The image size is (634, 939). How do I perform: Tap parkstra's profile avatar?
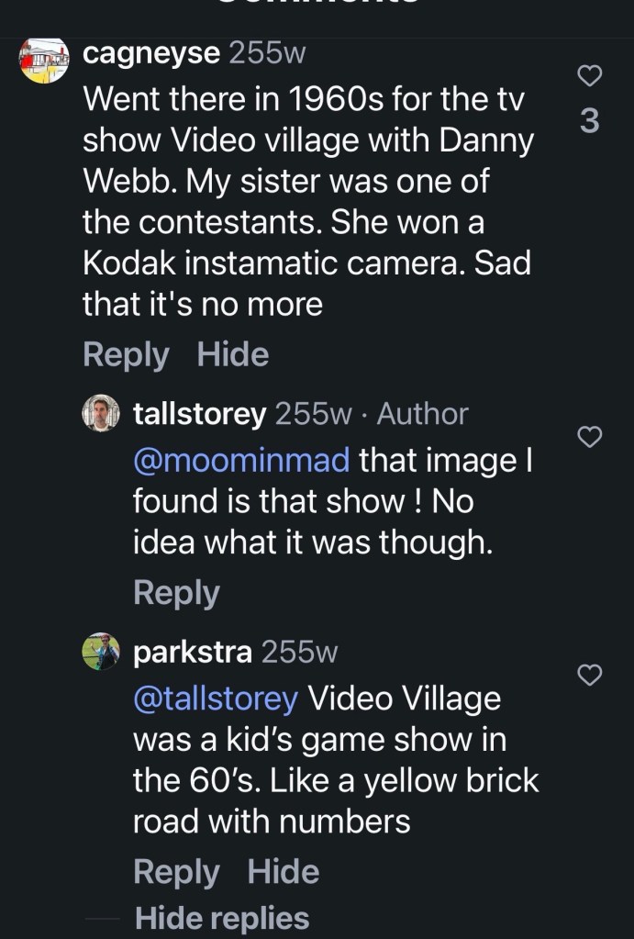(x=101, y=652)
